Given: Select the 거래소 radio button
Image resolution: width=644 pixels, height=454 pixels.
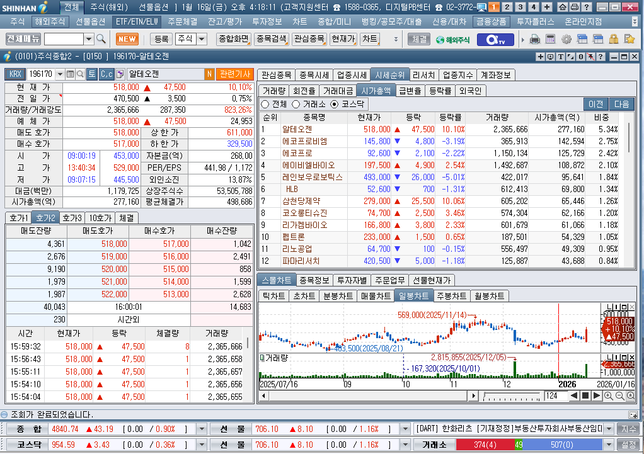Looking at the screenshot, I should click(296, 105).
